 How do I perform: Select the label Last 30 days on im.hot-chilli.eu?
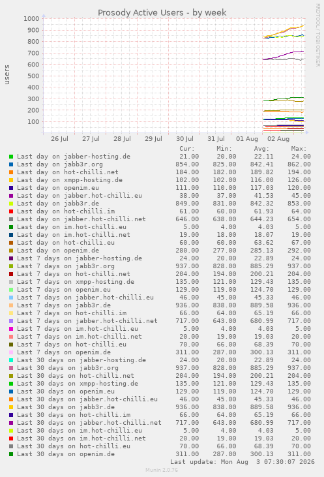(x=80, y=431)
